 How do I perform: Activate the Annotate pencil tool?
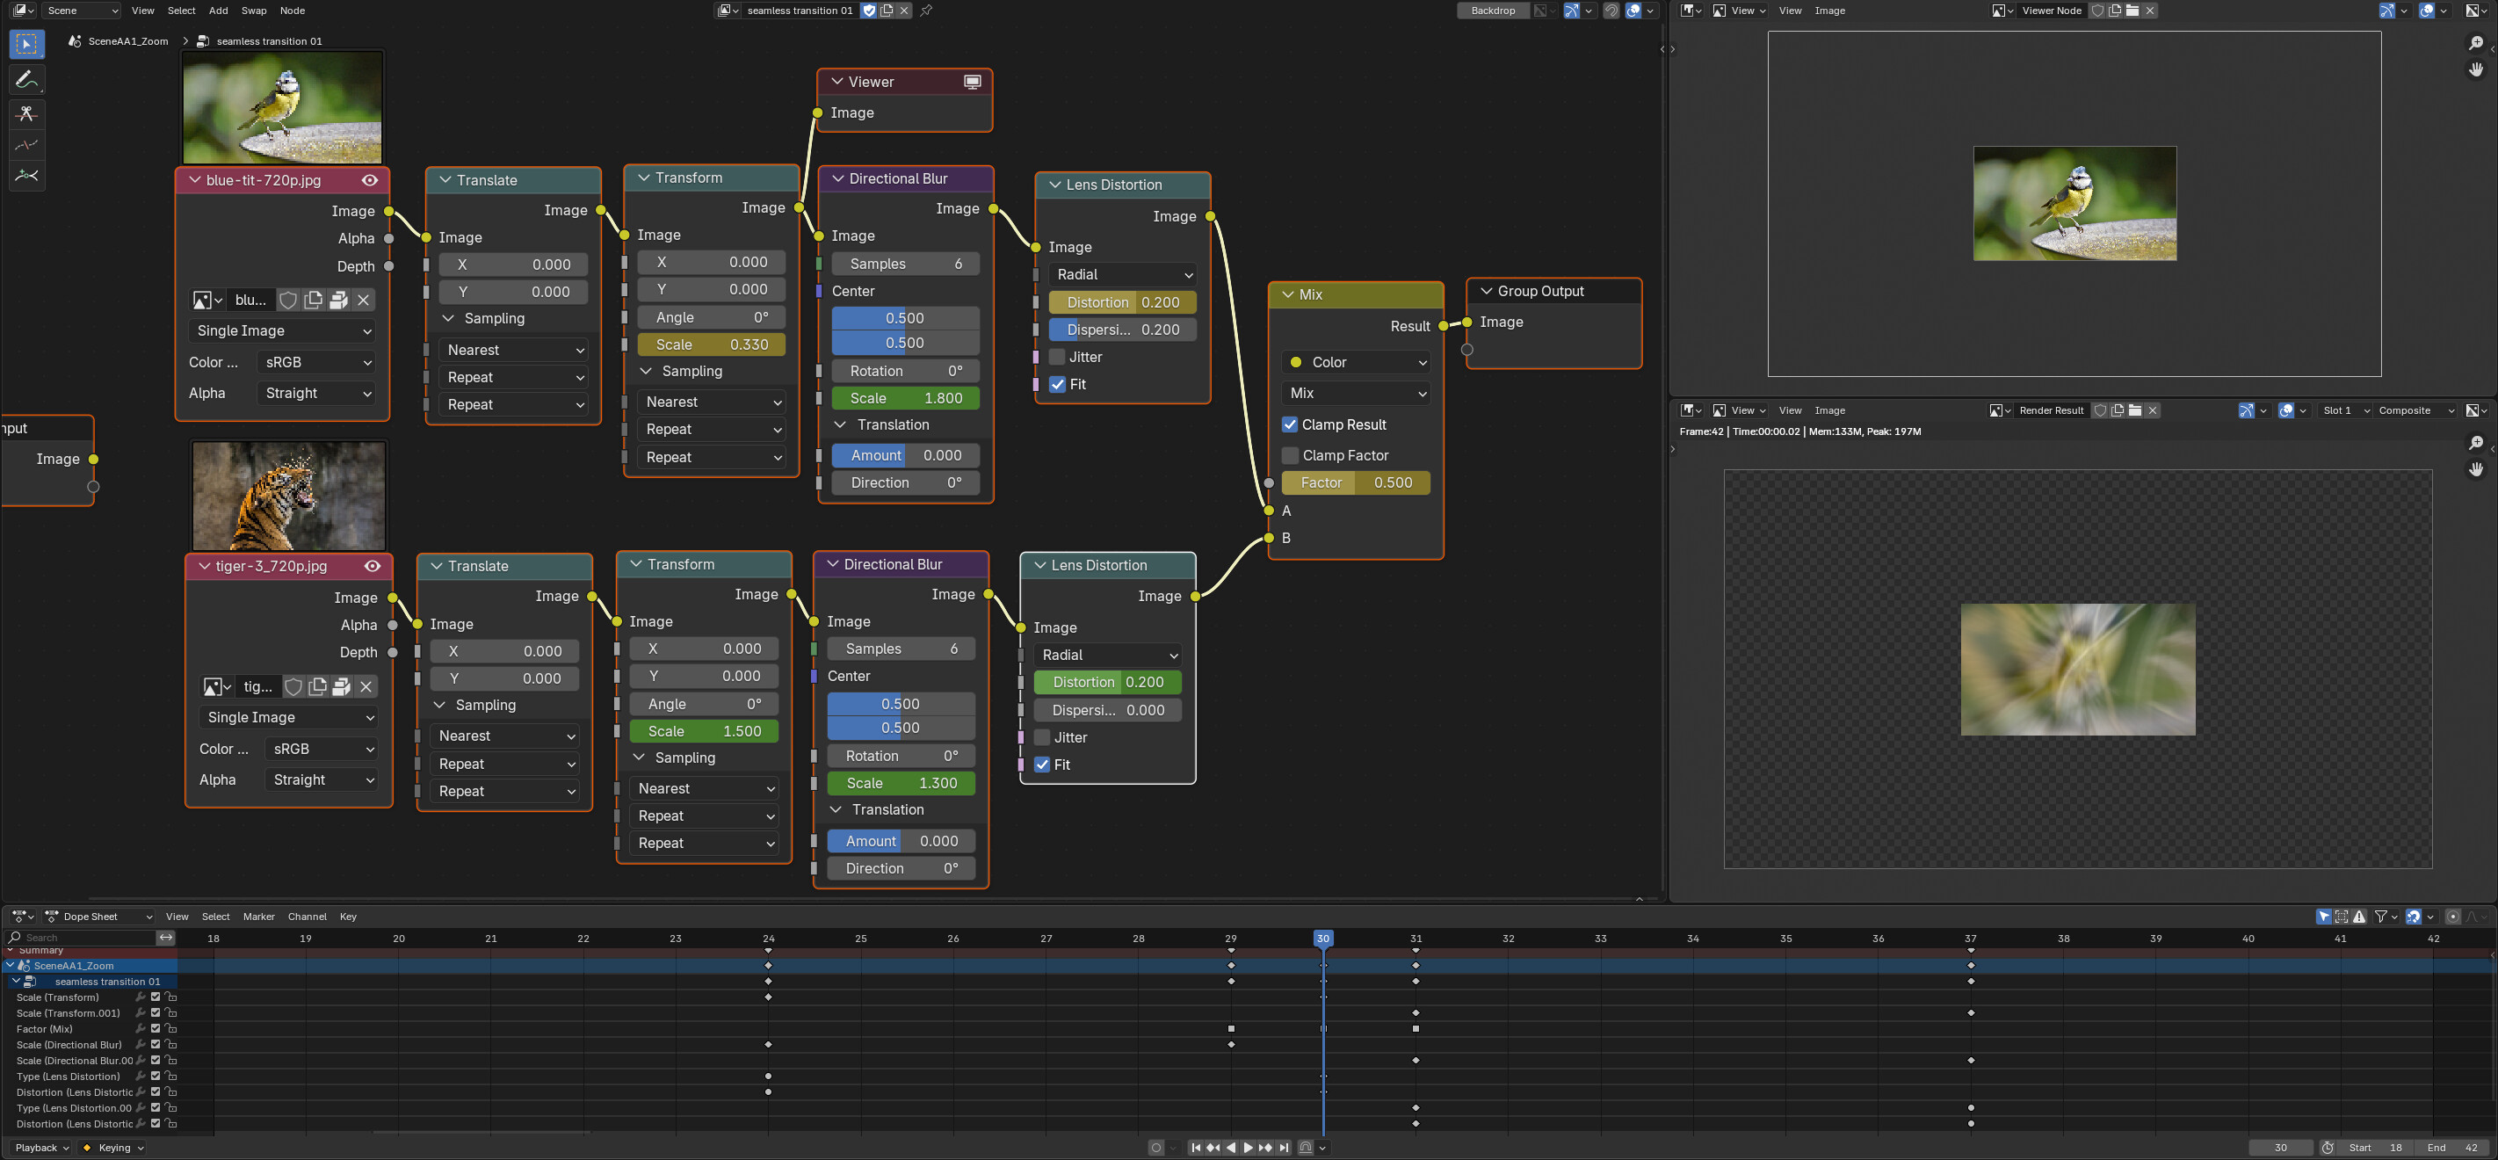pos(27,80)
